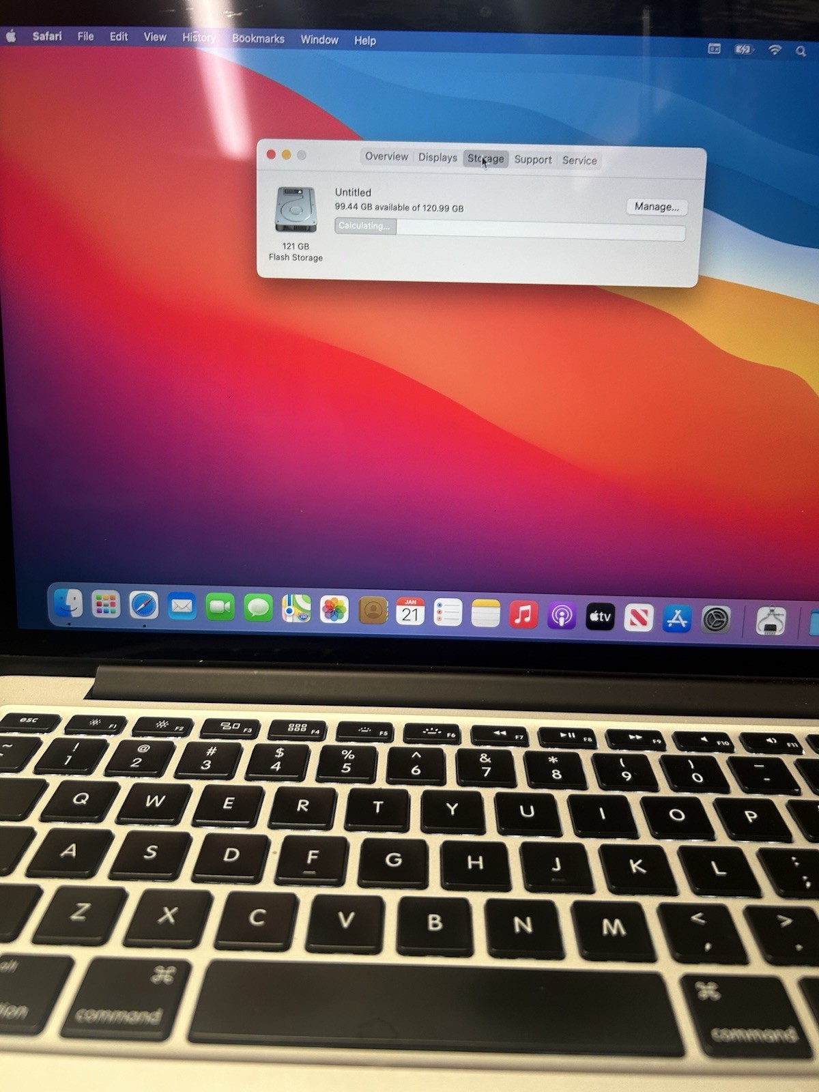Click the Untitled disk drive icon

click(296, 210)
